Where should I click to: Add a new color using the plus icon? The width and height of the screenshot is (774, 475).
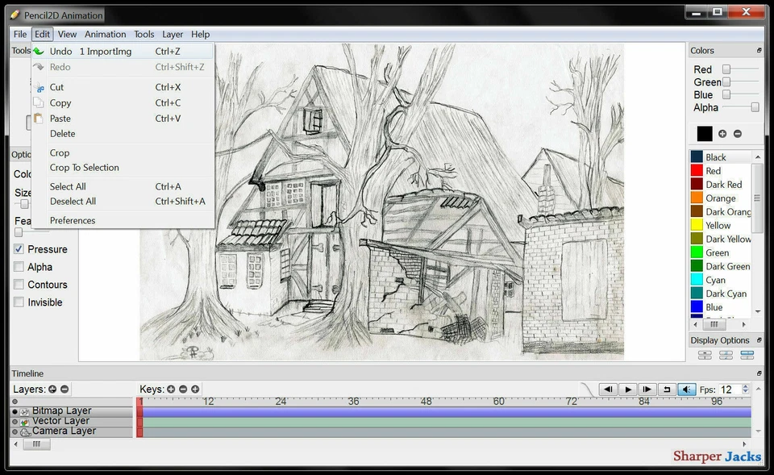point(722,133)
